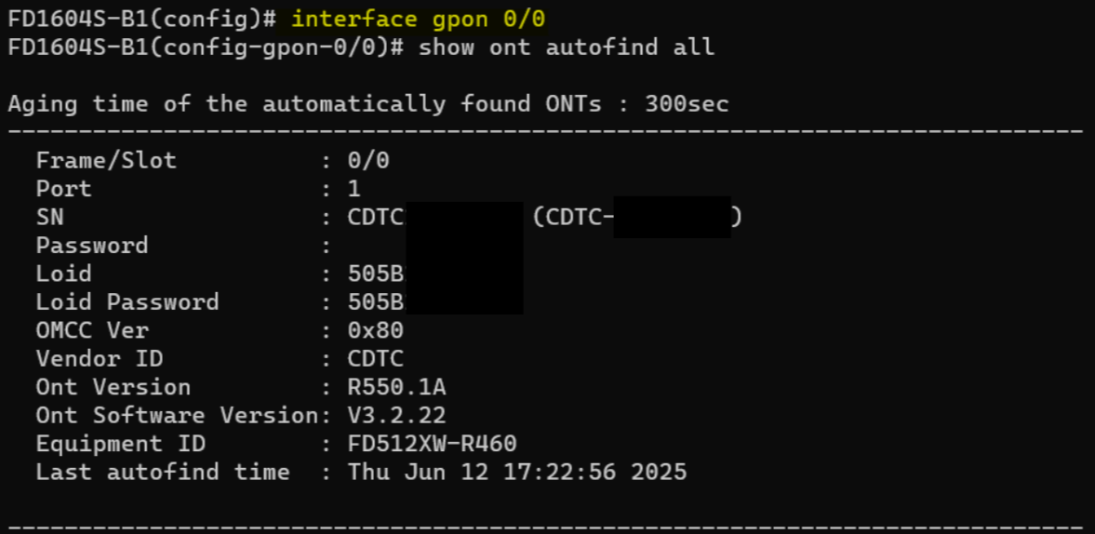Screen dimensions: 1095x534
Task: Click the Equipment ID value FD512XW-R460
Action: (x=432, y=444)
